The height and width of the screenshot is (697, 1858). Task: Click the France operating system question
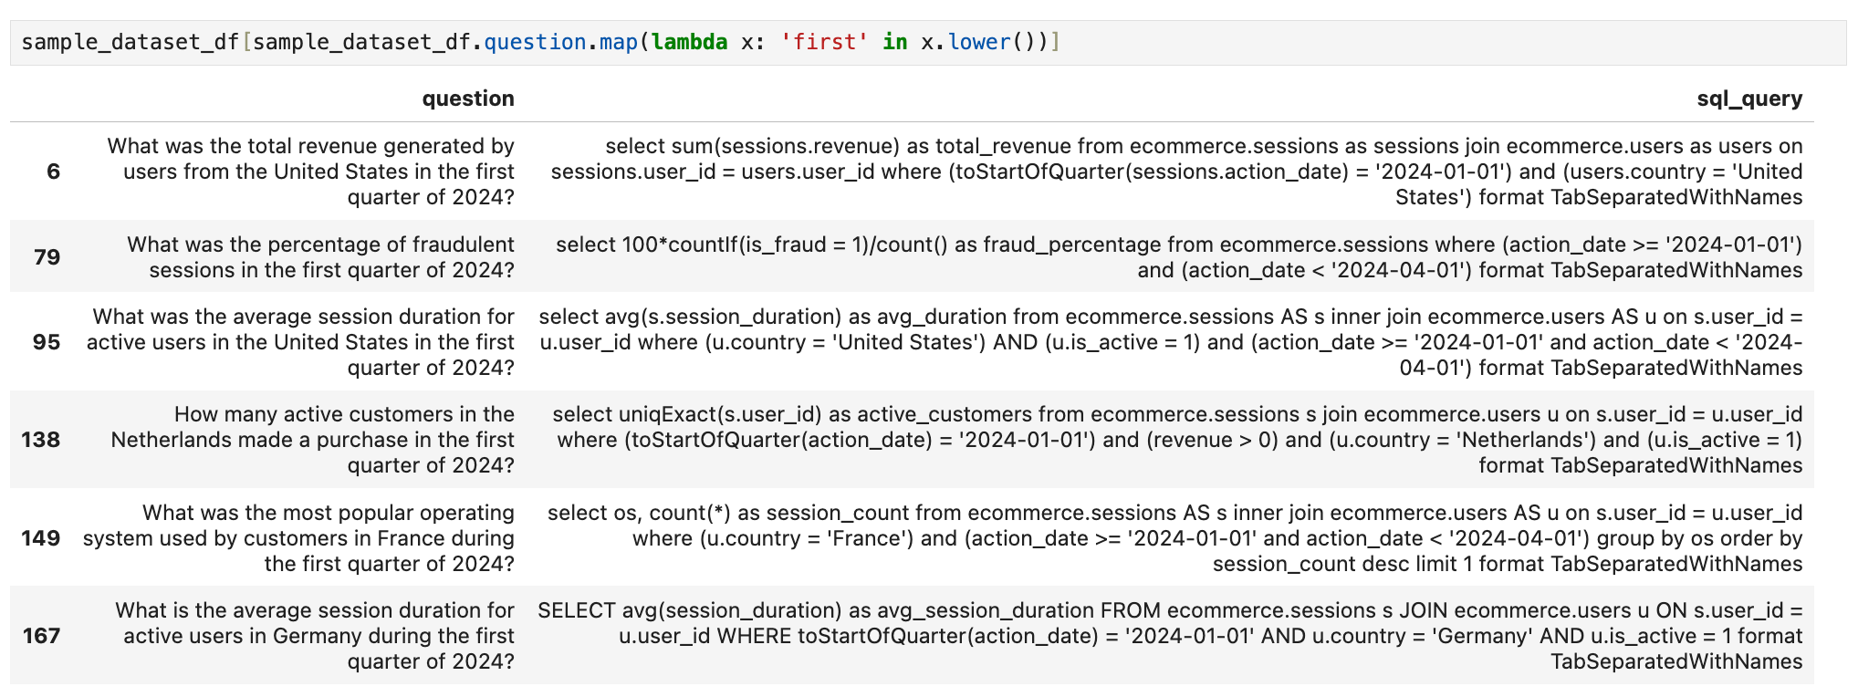[x=298, y=538]
